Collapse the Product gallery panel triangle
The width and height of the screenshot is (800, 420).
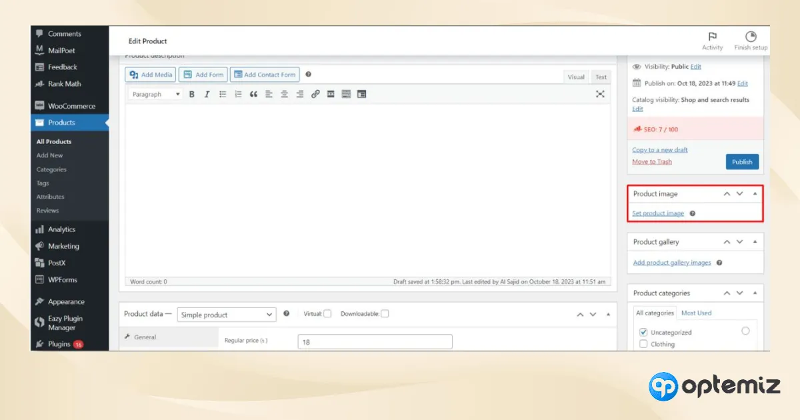pyautogui.click(x=755, y=242)
